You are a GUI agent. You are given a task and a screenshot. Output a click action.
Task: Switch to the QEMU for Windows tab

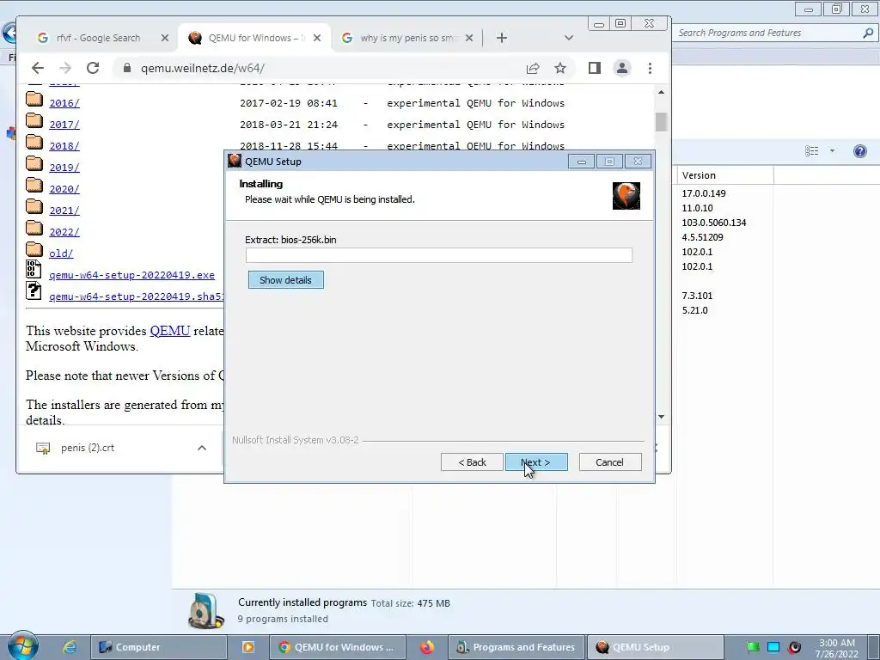tap(255, 38)
